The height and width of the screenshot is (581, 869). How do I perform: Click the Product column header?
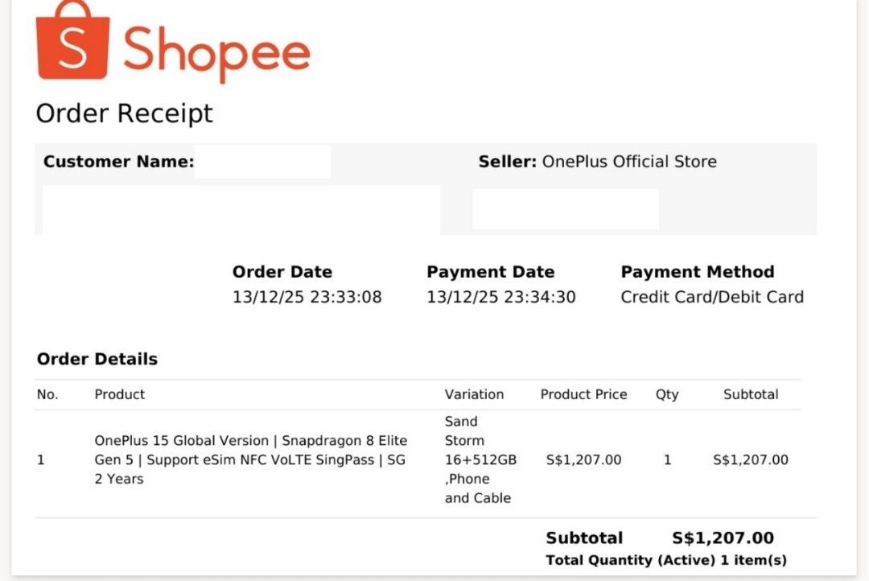tap(120, 394)
